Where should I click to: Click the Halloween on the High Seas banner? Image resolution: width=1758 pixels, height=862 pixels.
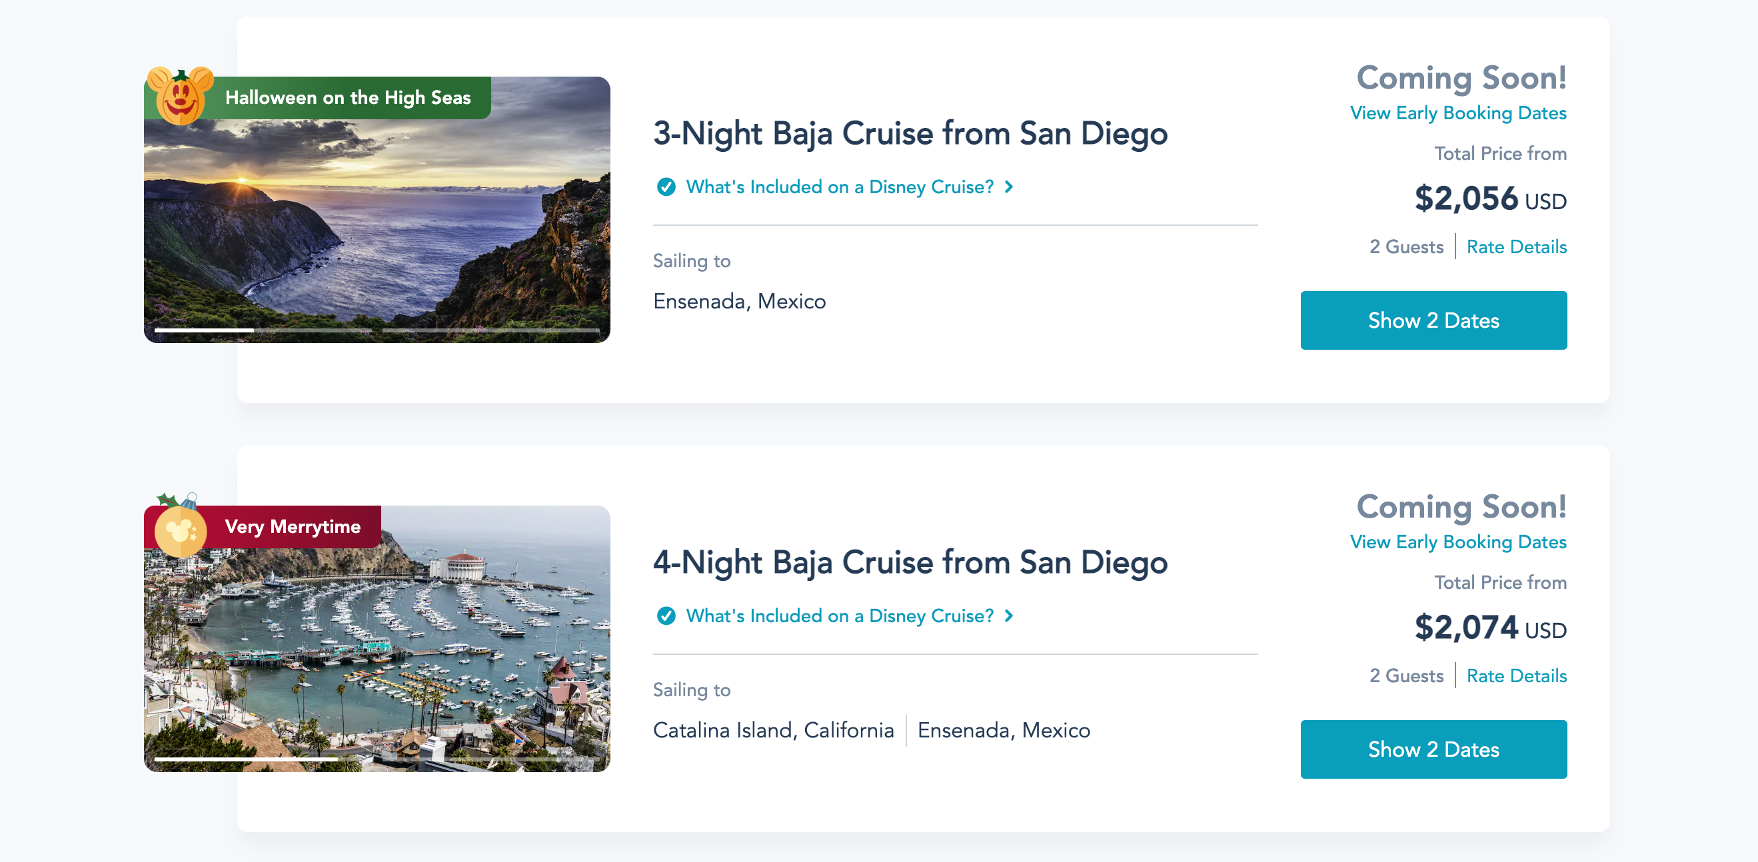tap(347, 97)
